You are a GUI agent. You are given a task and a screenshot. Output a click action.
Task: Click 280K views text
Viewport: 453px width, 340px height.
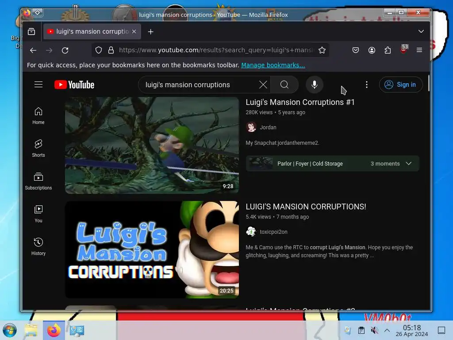click(x=259, y=112)
